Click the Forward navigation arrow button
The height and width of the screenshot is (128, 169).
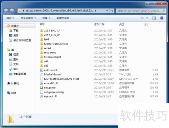pyautogui.click(x=12, y=11)
